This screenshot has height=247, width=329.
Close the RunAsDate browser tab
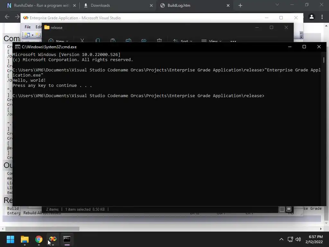(75, 5)
